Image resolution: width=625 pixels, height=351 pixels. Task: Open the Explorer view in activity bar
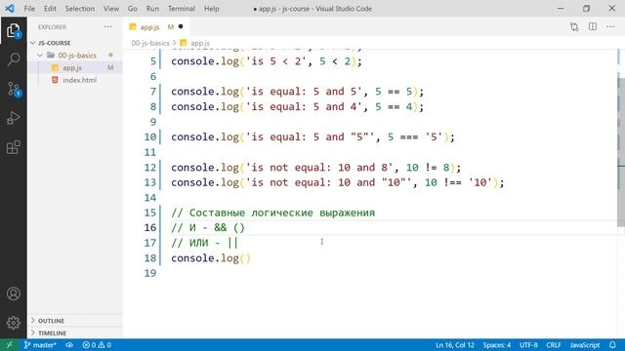pyautogui.click(x=13, y=30)
